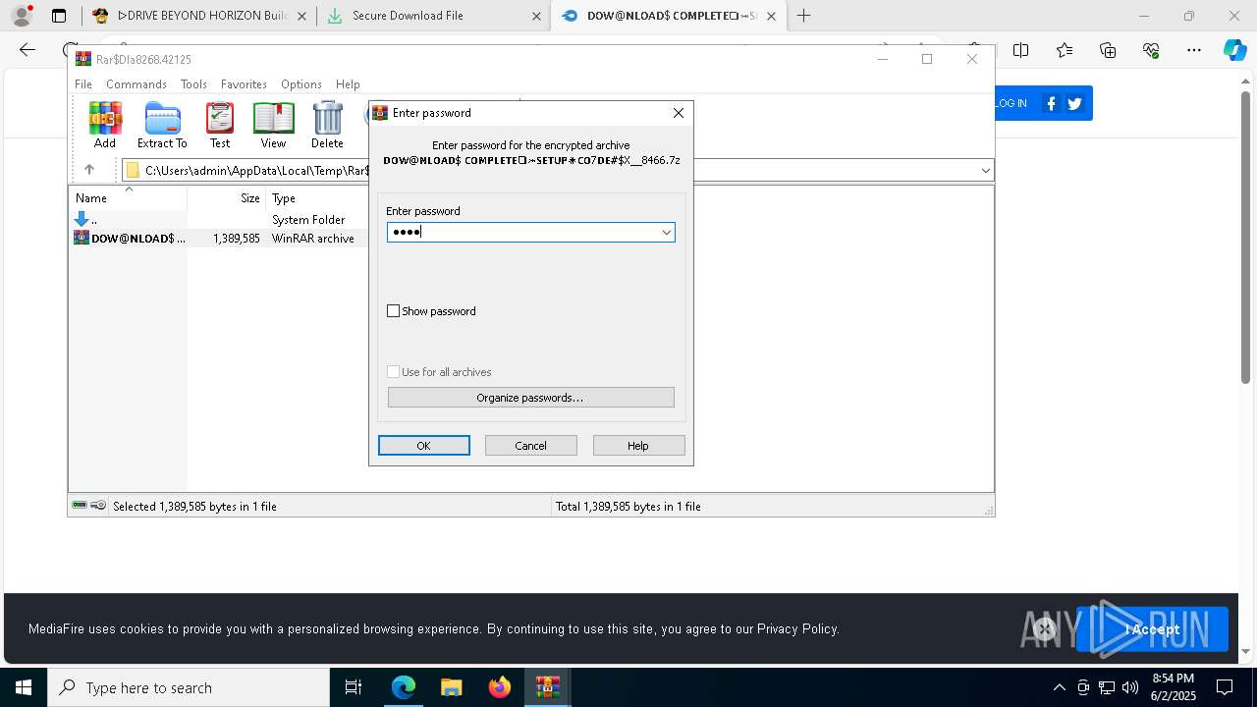
Task: Click the taskbar search box
Action: 189,687
